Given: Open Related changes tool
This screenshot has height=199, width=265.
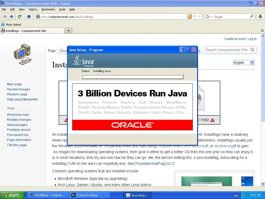Looking at the screenshot, I should pyautogui.click(x=19, y=120).
